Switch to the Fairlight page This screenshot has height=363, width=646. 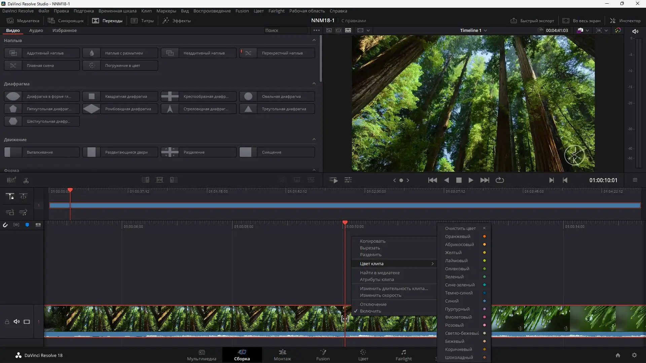click(403, 355)
